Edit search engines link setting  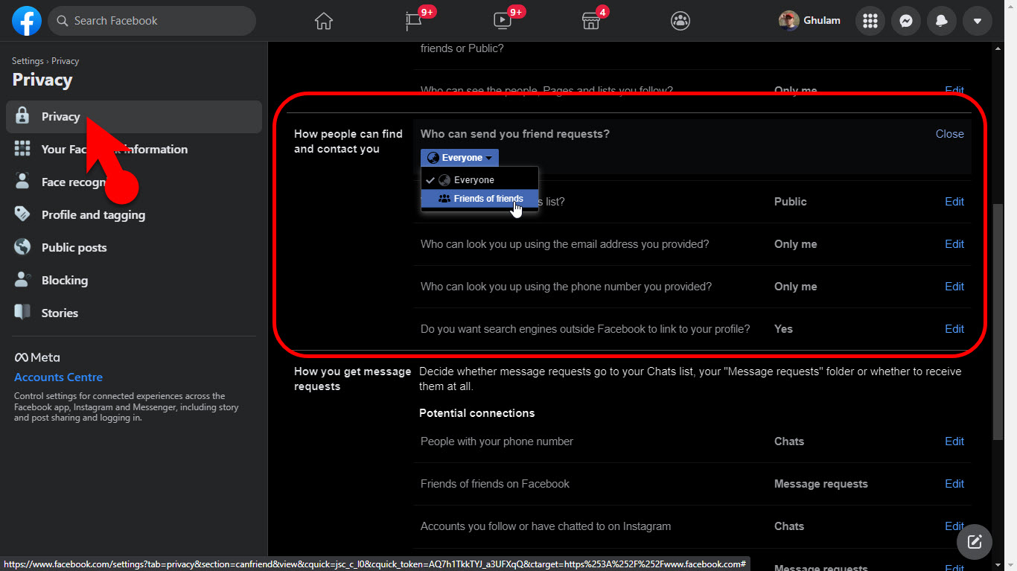tap(954, 329)
